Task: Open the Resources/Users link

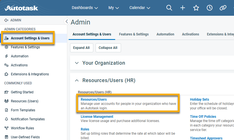Action: pos(94,100)
